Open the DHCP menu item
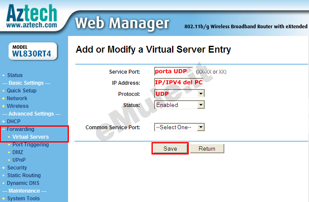This screenshot has width=309, height=202. (14, 121)
